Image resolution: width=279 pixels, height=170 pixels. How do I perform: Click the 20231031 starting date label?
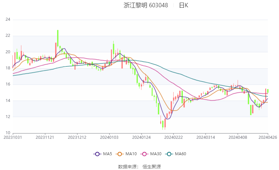(13, 137)
